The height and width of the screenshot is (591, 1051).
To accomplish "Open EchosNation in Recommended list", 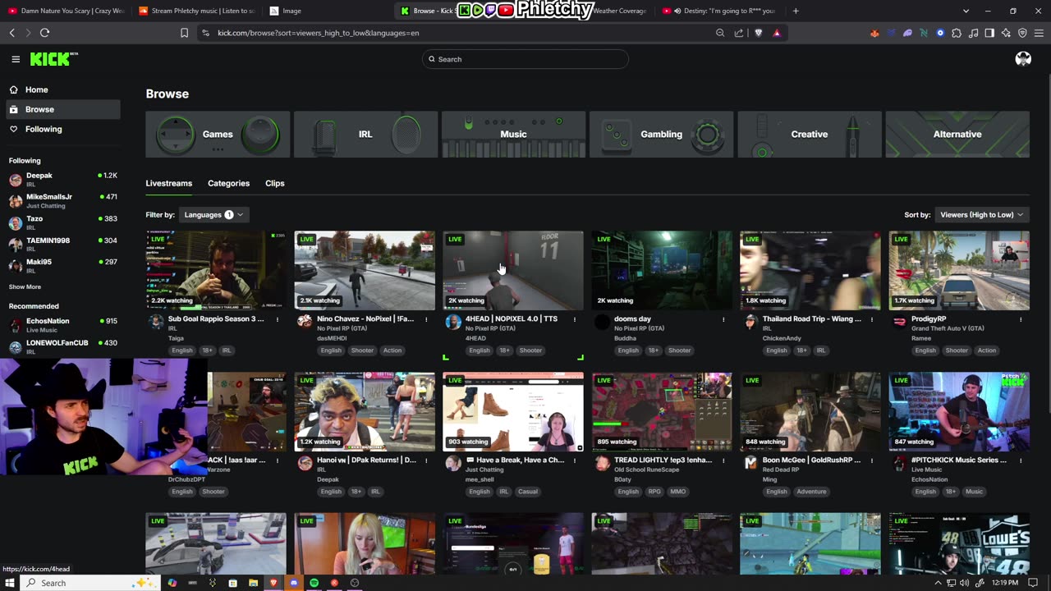I will point(63,324).
